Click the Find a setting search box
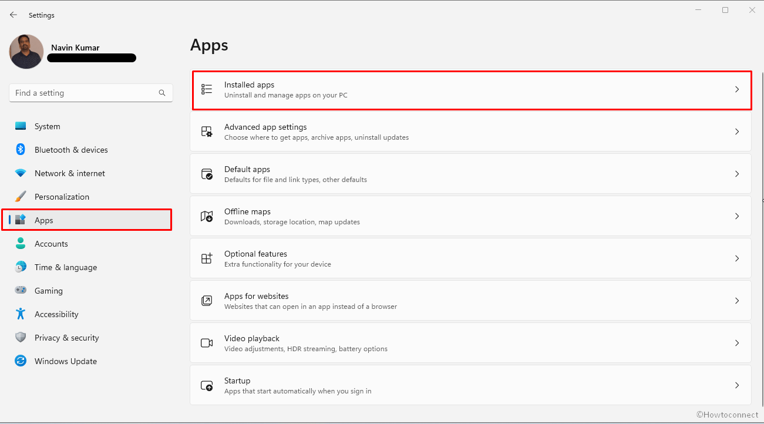This screenshot has width=764, height=424. [91, 93]
